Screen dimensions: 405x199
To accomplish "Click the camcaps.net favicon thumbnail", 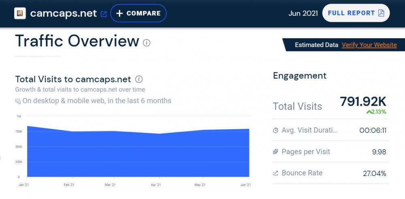I will point(20,13).
